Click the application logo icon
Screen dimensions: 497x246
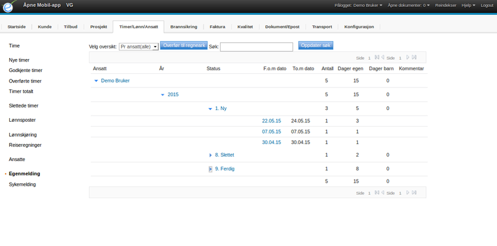[8, 6]
